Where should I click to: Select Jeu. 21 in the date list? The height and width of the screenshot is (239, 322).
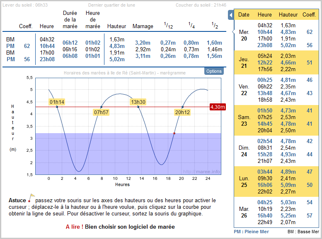click(x=244, y=62)
